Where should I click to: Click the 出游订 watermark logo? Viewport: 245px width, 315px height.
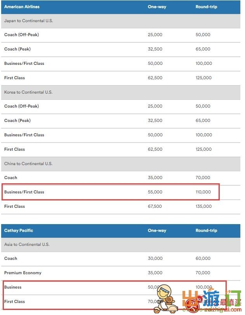point(212,298)
